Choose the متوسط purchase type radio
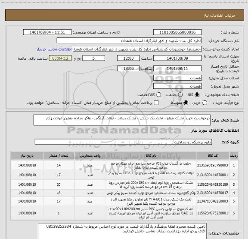 186,103
